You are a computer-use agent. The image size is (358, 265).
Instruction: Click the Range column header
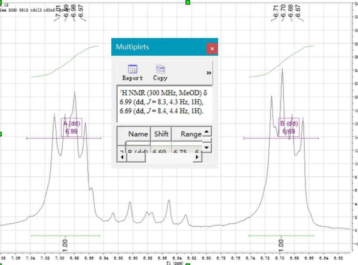coord(191,134)
